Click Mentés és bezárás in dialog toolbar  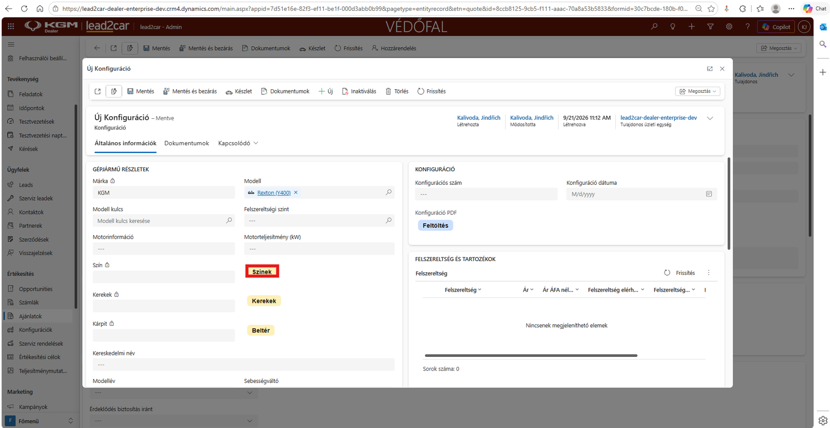(x=190, y=91)
